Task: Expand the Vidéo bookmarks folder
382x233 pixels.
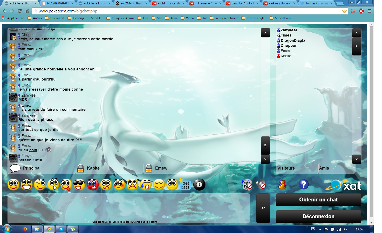Action: coord(187,18)
